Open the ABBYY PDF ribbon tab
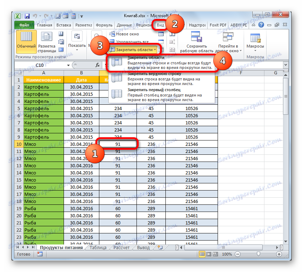The width and height of the screenshot is (303, 272). [238, 25]
